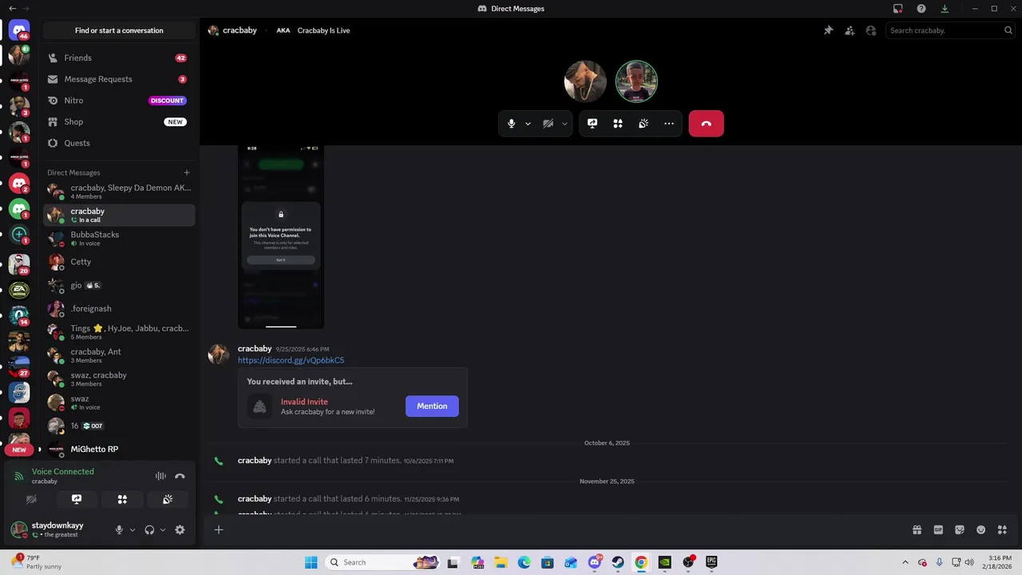Viewport: 1022px width, 575px height.
Task: Select cracbaby In a call conversation
Action: pyautogui.click(x=119, y=215)
